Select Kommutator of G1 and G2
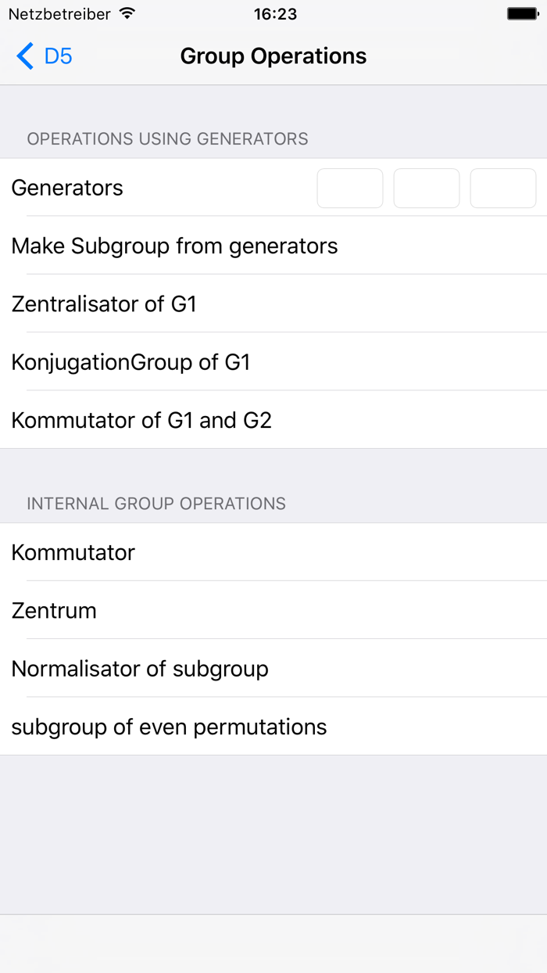The height and width of the screenshot is (973, 547). click(x=141, y=420)
